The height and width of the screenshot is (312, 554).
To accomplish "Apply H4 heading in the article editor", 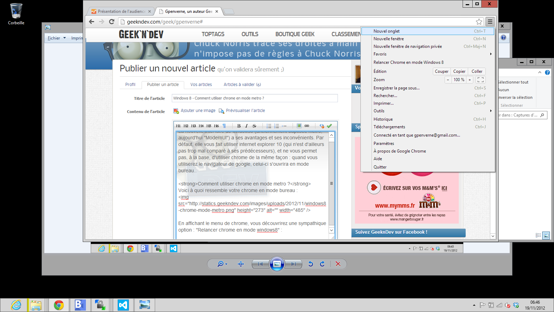I will pyautogui.click(x=201, y=126).
